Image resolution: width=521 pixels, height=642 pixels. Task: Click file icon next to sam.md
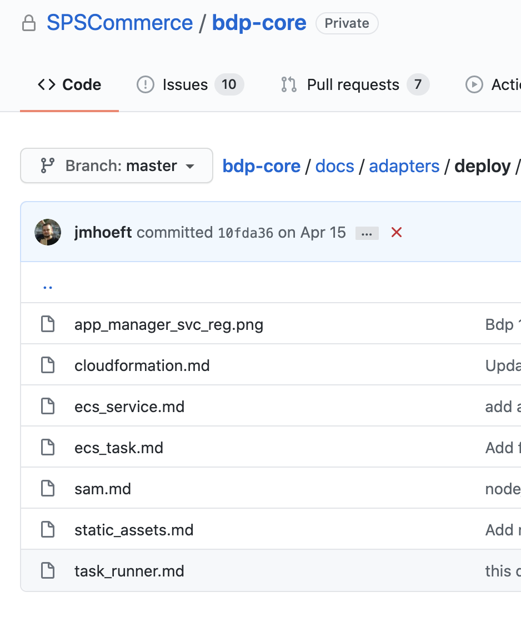(x=48, y=488)
